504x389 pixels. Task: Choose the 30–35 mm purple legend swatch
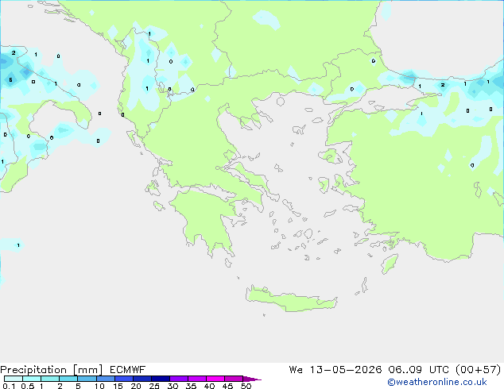[179, 379]
